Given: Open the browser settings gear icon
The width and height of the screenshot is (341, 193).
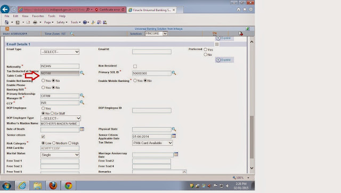Looking at the screenshot, I should pyautogui.click(x=251, y=10).
